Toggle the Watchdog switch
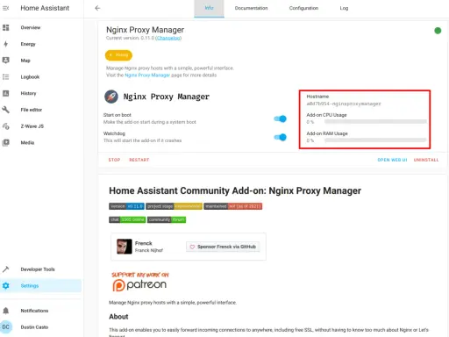Image resolution: width=449 pixels, height=337 pixels. (280, 137)
